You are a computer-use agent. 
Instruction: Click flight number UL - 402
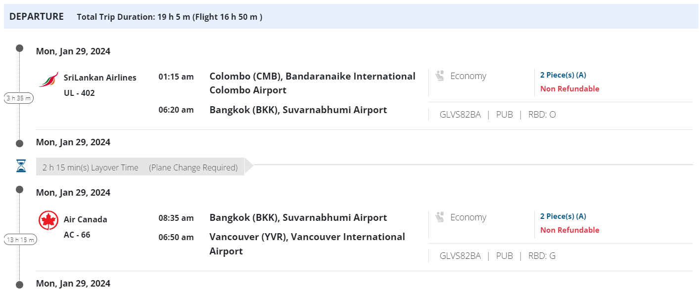[79, 93]
